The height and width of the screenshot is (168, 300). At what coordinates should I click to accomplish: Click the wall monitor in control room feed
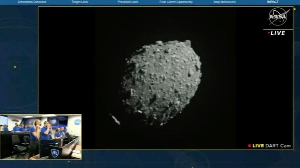[x=54, y=122]
